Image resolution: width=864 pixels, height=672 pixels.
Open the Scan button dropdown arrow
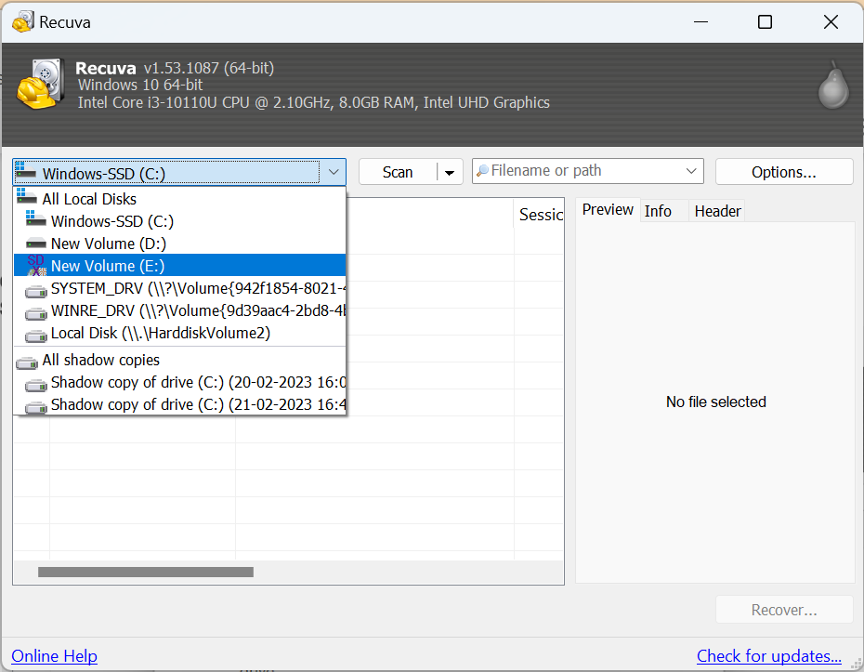pyautogui.click(x=450, y=173)
